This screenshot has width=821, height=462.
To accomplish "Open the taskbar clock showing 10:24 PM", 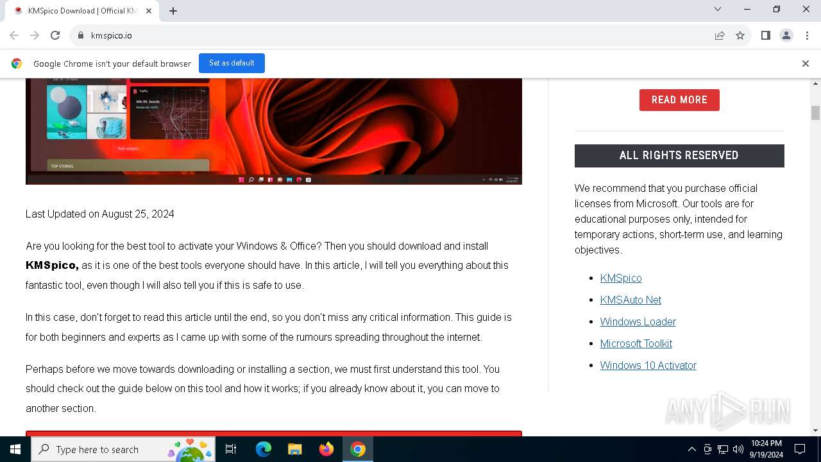I will [x=766, y=449].
